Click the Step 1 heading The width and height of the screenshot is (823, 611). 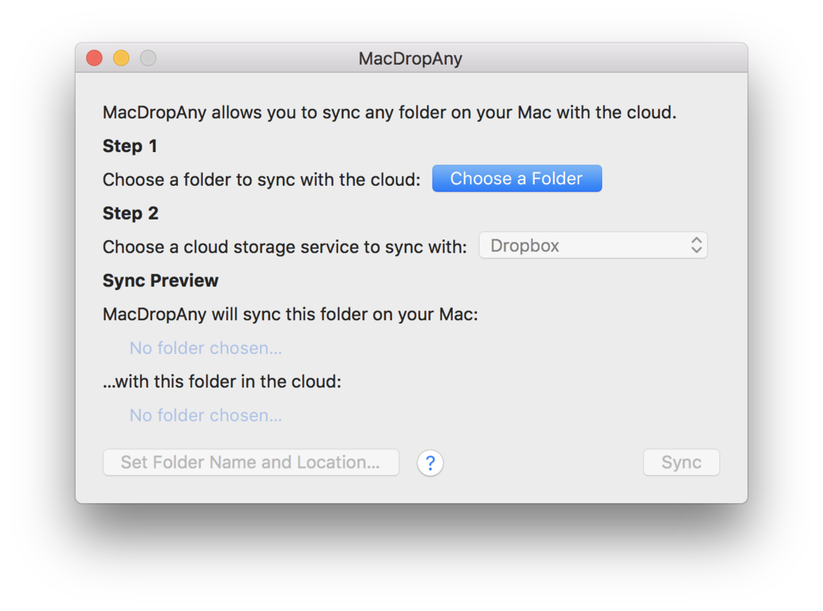point(129,146)
